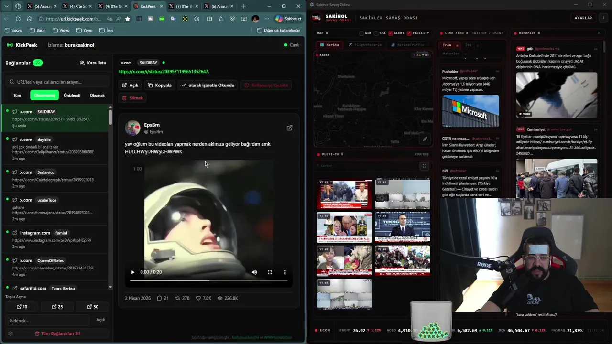Open AYARLAR settings in Savaş Odası
This screenshot has height=344, width=612.
click(x=583, y=18)
